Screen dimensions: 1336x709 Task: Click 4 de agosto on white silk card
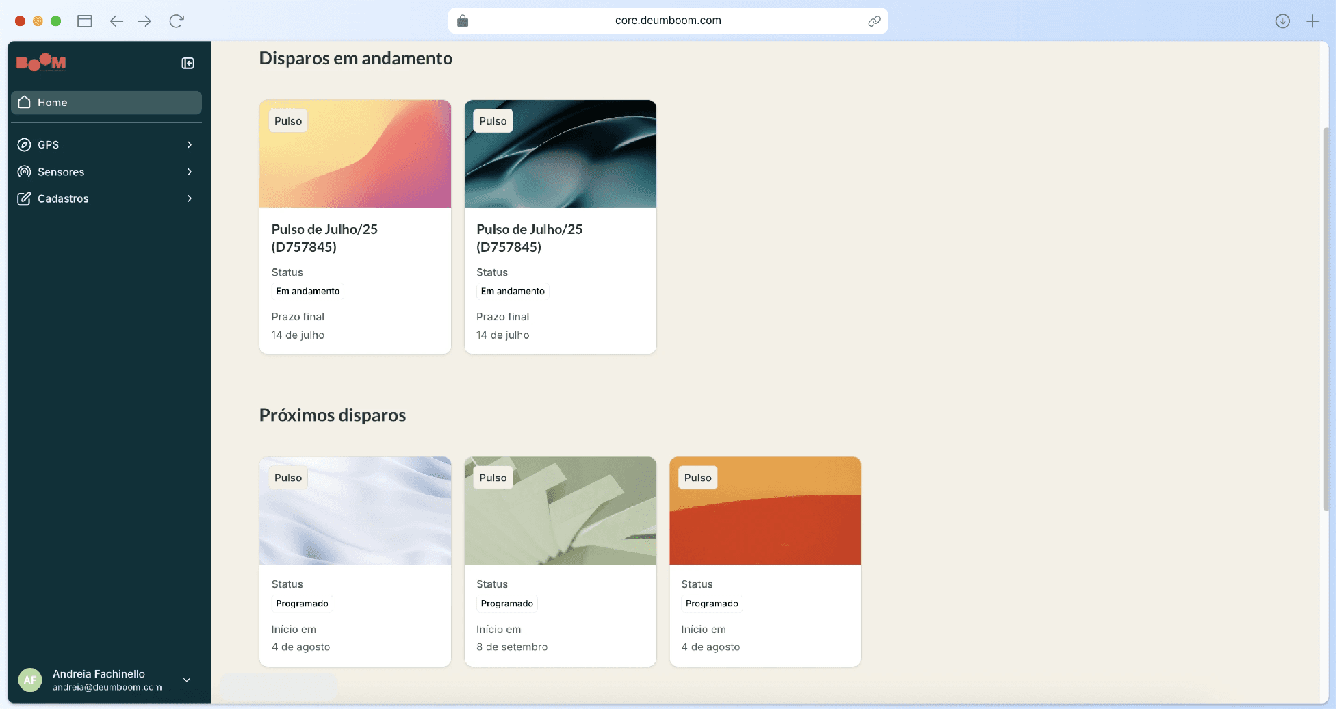point(300,647)
